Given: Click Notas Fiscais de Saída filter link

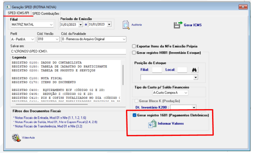Looking at the screenshot, I should [55, 122].
